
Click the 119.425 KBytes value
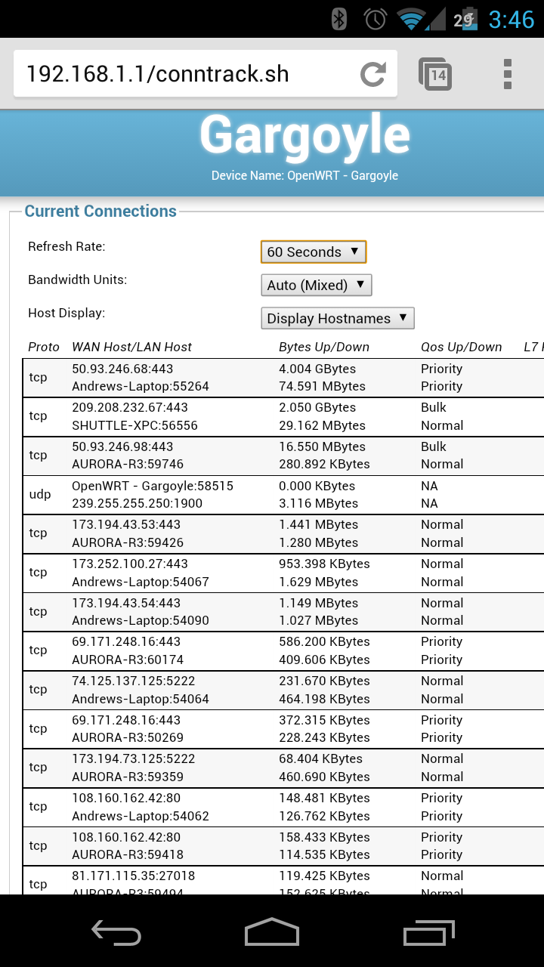[x=324, y=876]
